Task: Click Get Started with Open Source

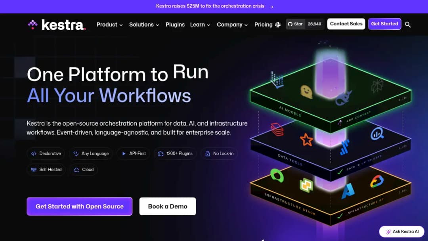Action: 79,207
